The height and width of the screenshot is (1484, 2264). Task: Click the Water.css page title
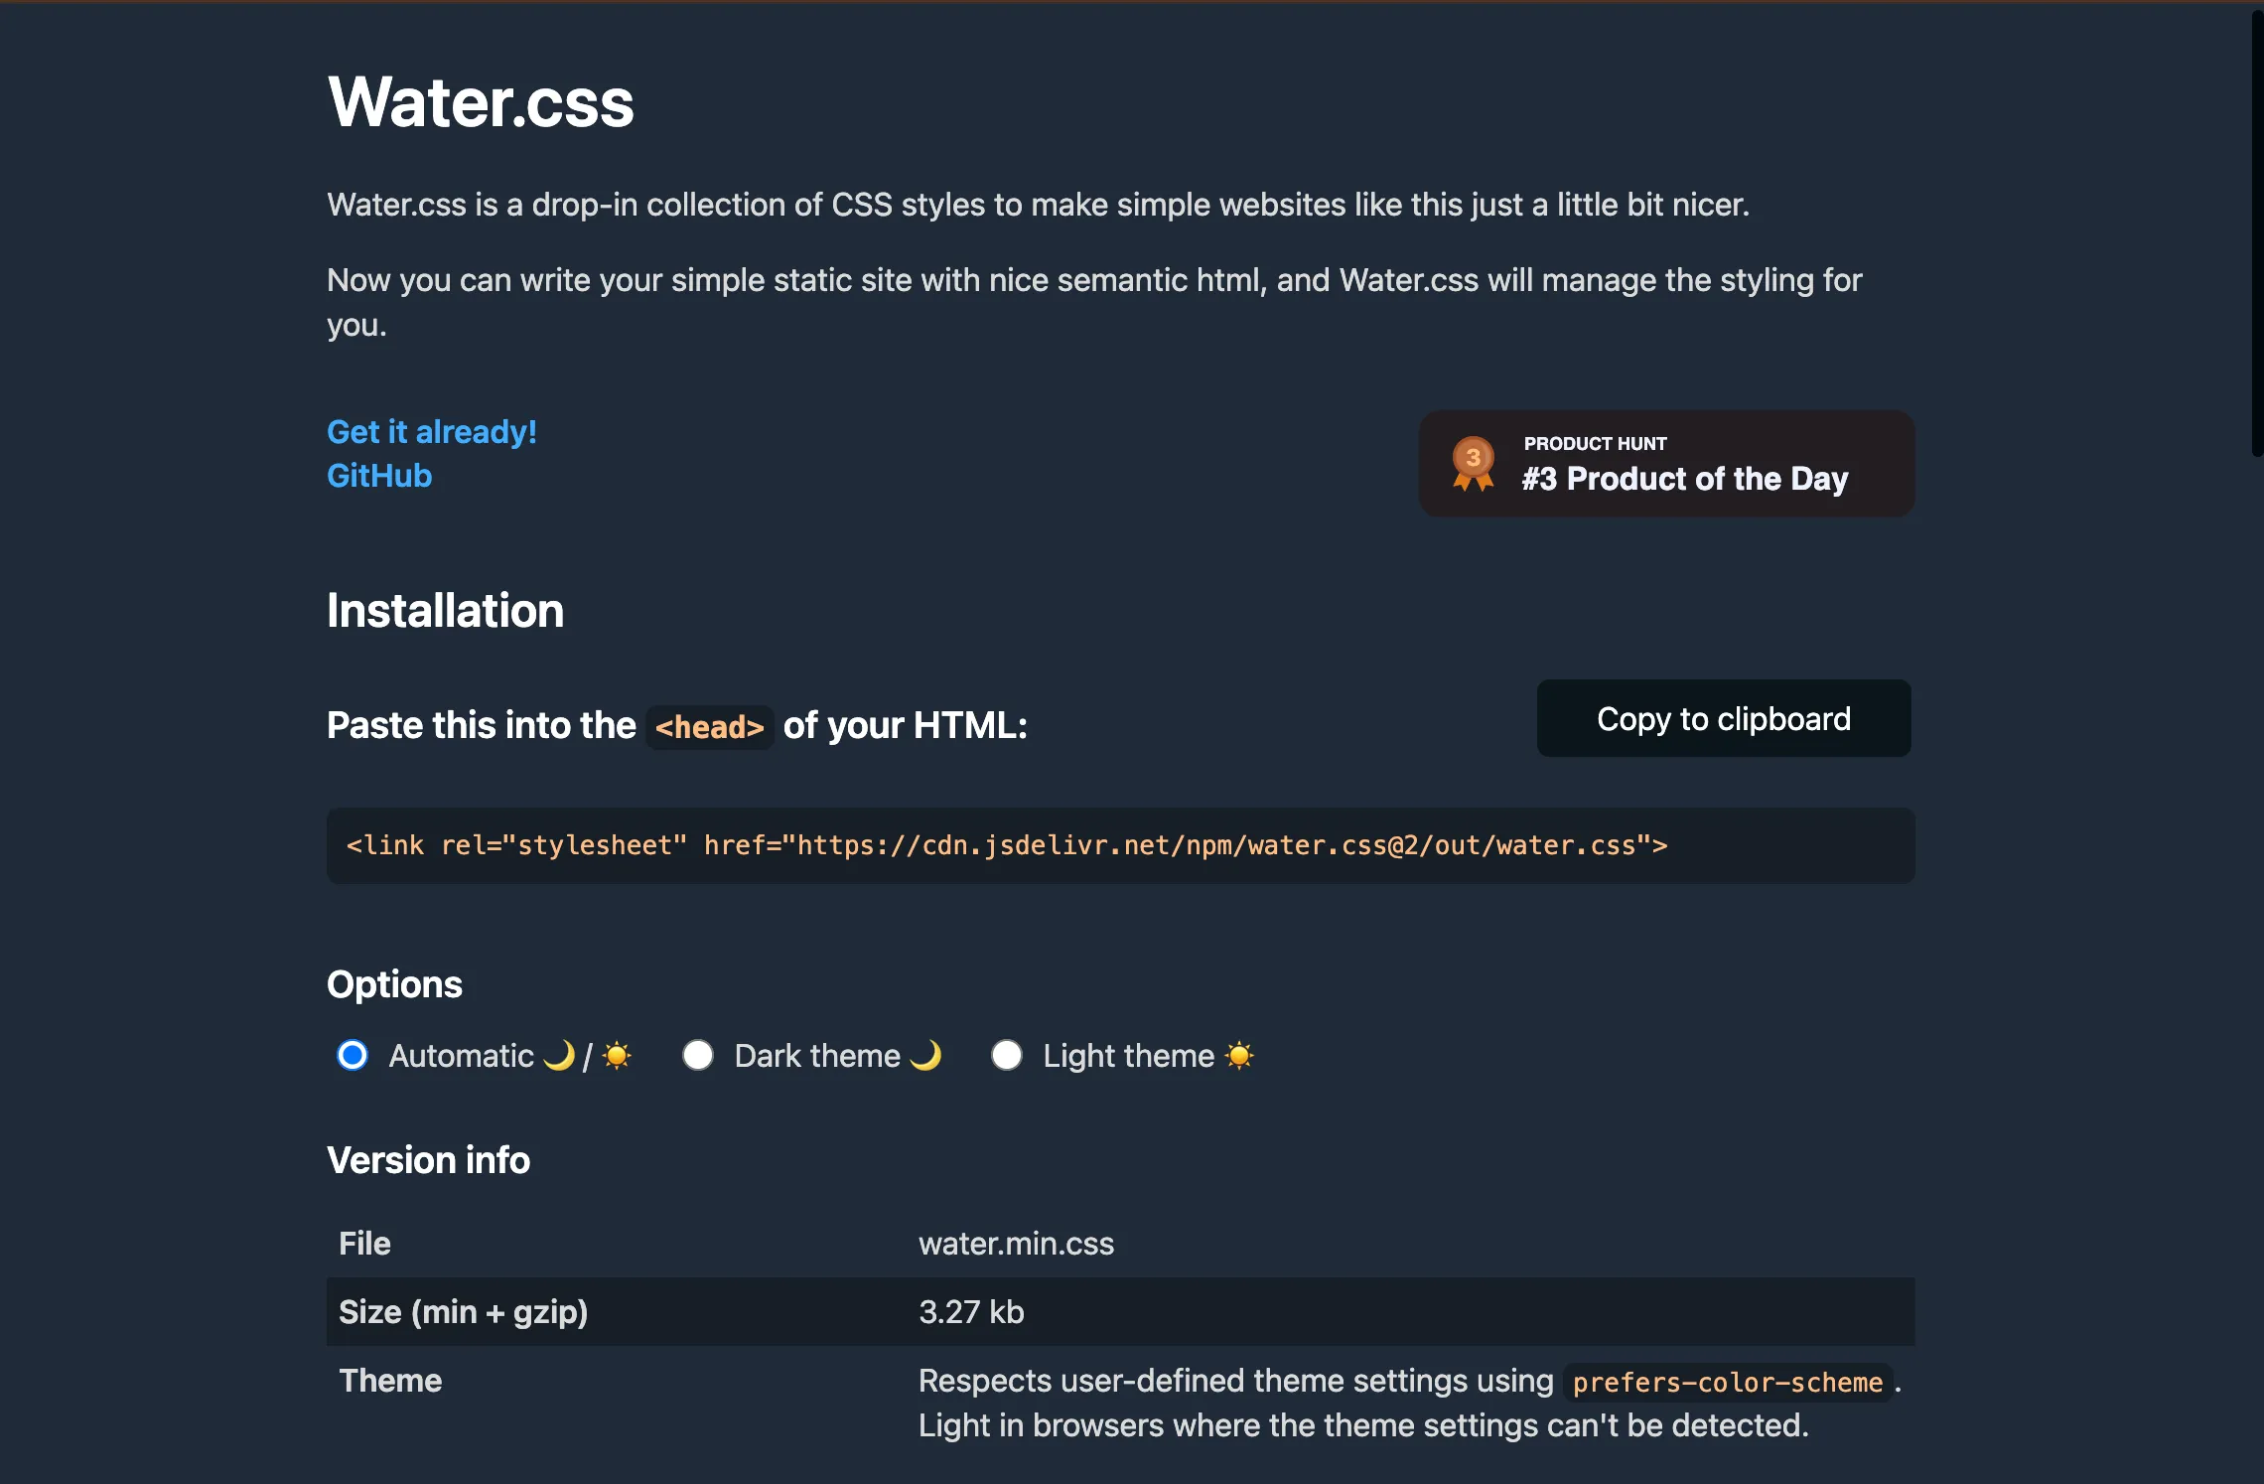(x=482, y=100)
